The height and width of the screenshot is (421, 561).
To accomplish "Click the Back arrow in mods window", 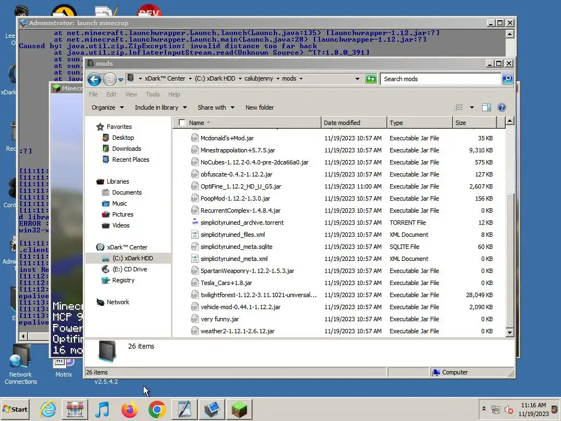I will tap(94, 79).
